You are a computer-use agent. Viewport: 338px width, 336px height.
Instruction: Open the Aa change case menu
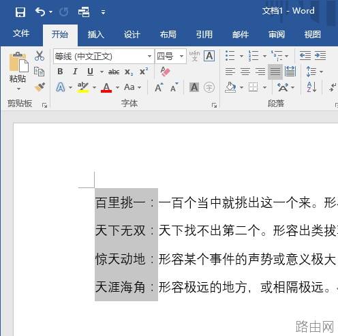coord(132,87)
